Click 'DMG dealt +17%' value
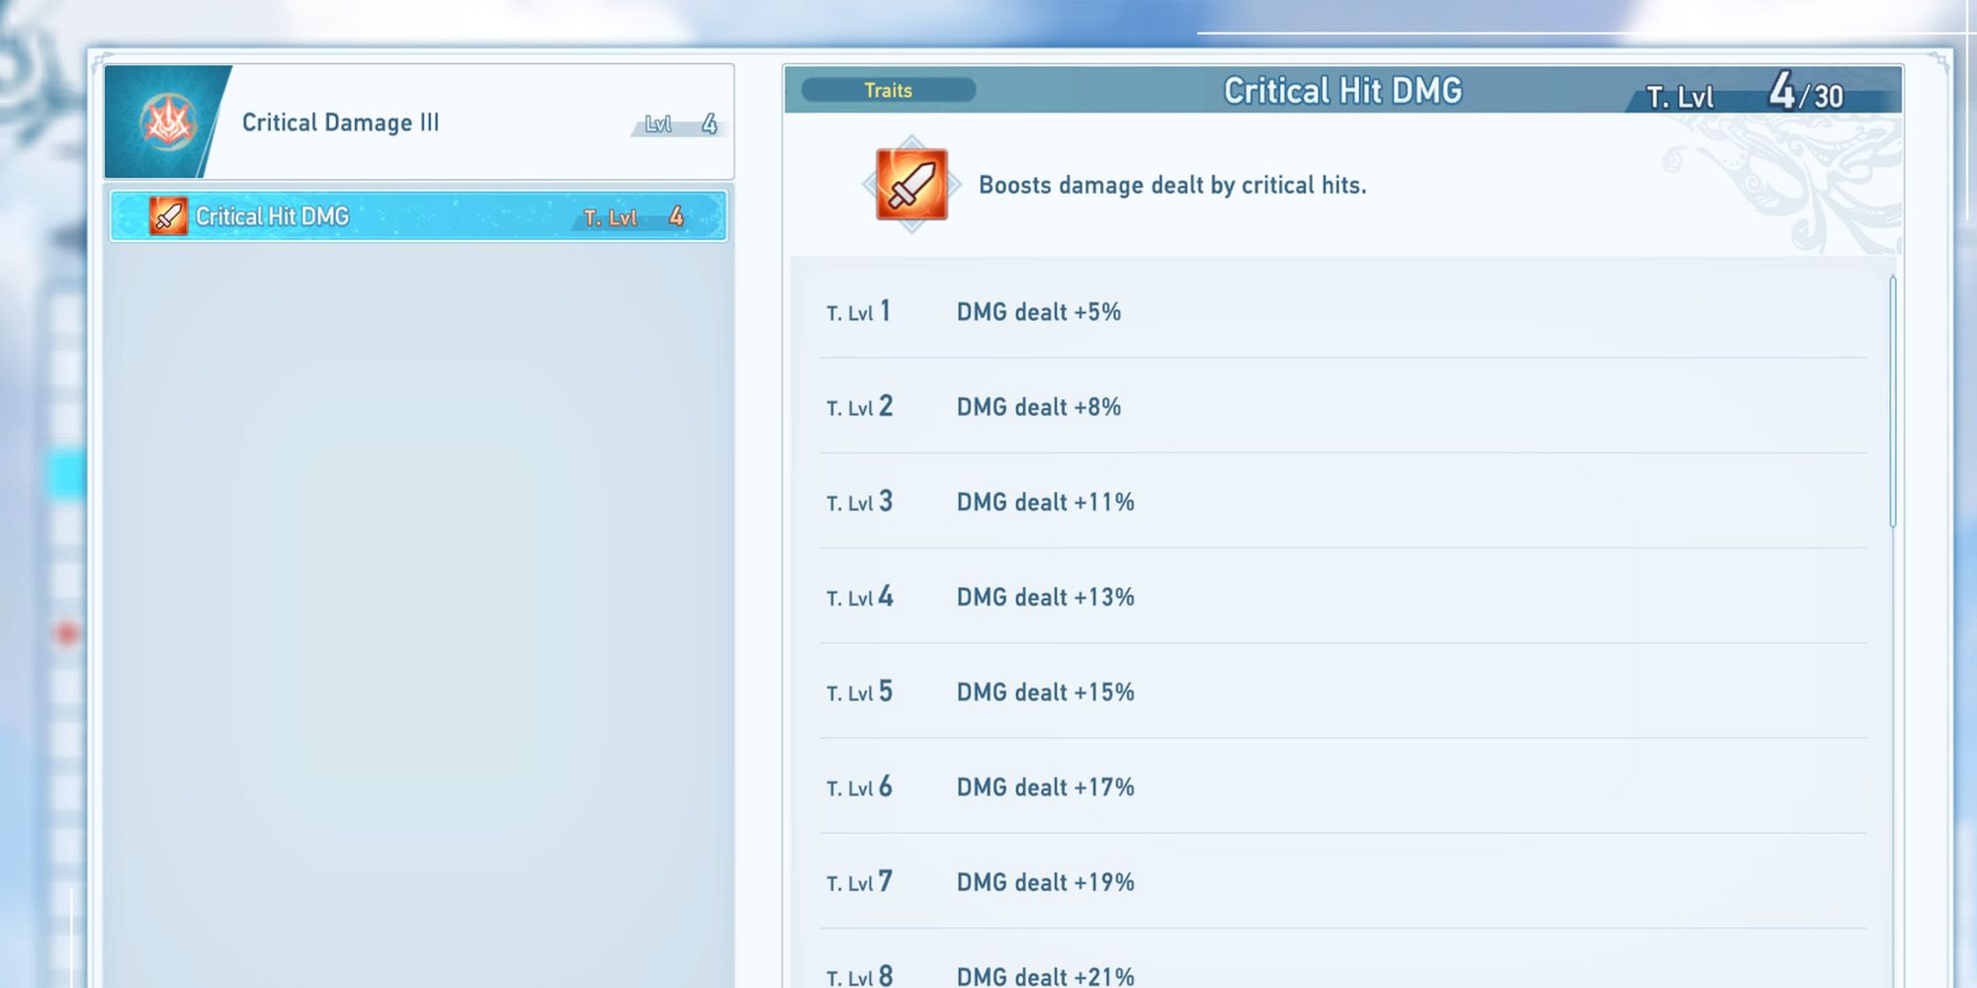The width and height of the screenshot is (1977, 988). pyautogui.click(x=1045, y=787)
